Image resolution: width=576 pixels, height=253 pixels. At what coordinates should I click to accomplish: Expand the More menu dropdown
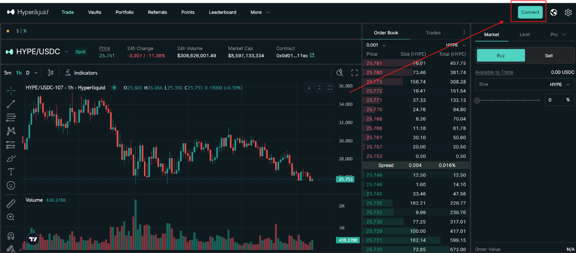260,12
